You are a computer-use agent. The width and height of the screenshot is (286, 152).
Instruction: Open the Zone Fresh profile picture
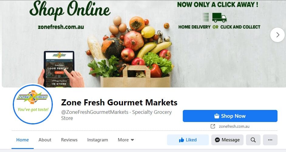pyautogui.click(x=33, y=104)
